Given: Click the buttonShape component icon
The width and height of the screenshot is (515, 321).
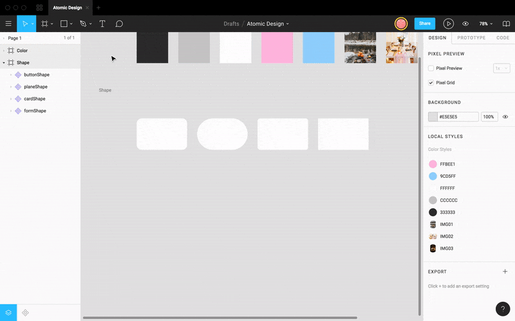Looking at the screenshot, I should click(18, 74).
